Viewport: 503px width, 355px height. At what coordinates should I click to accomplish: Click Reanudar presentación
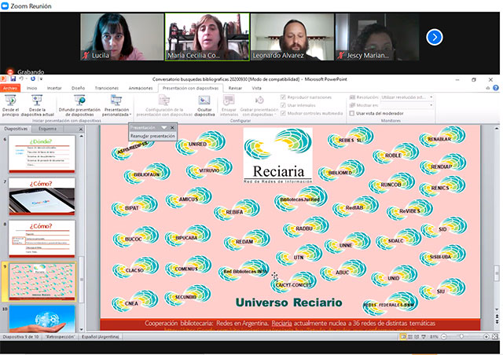pos(152,136)
